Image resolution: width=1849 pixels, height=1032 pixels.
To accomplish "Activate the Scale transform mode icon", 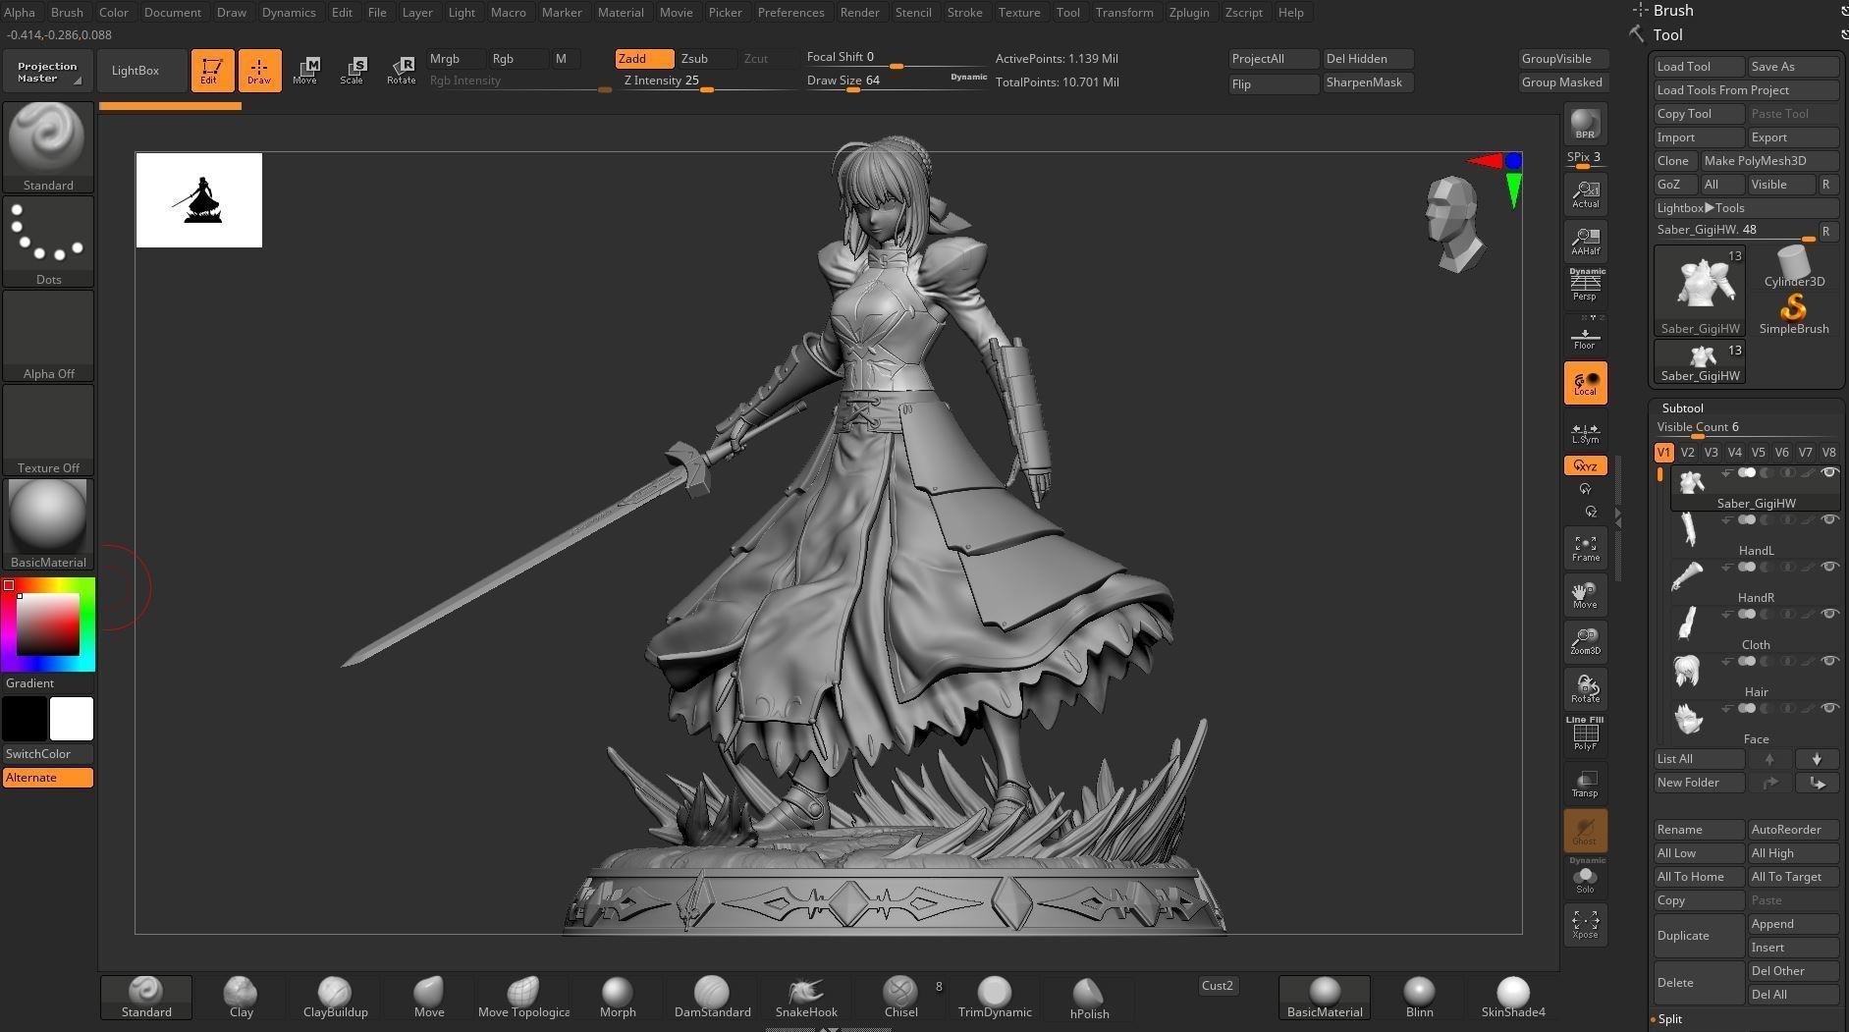I will [x=353, y=71].
